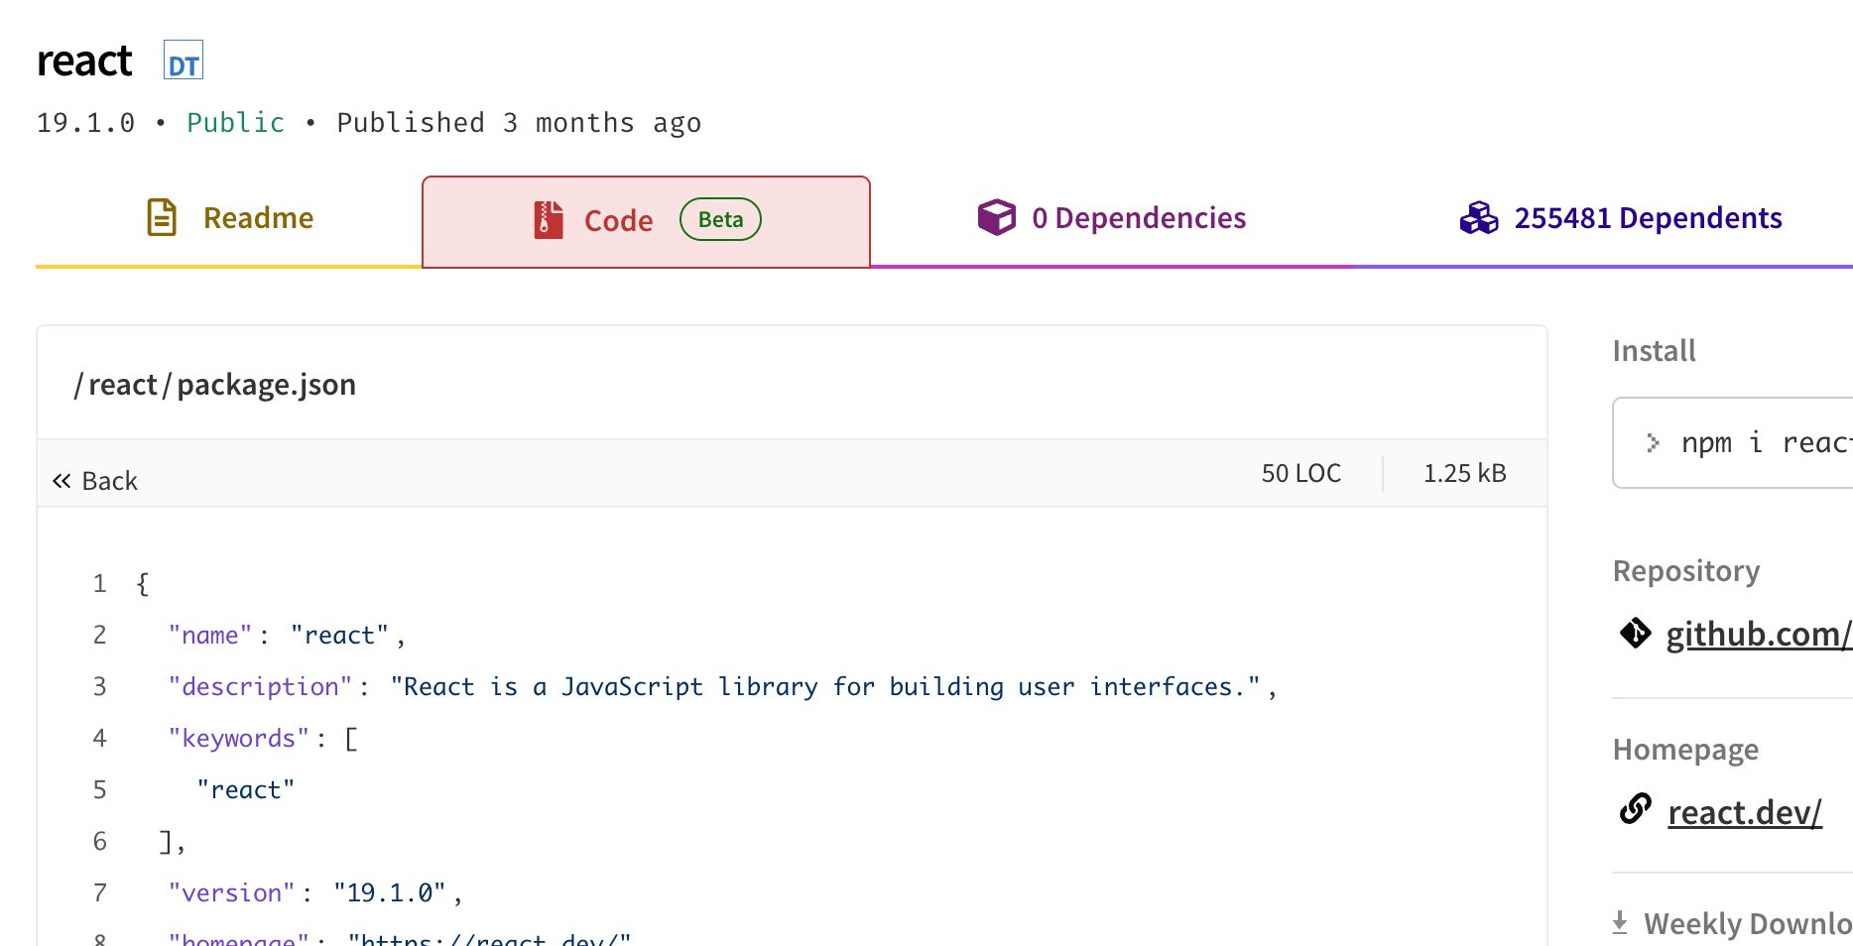Click the DT TypeScript declarations badge
This screenshot has height=946, width=1853.
click(x=184, y=60)
